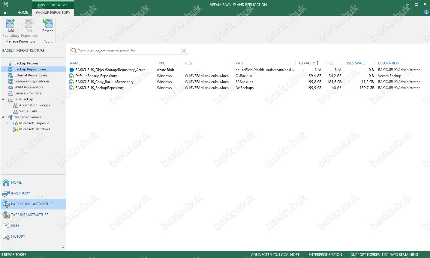Collapse the SureBackup tree node
430x258 pixels.
[3, 99]
